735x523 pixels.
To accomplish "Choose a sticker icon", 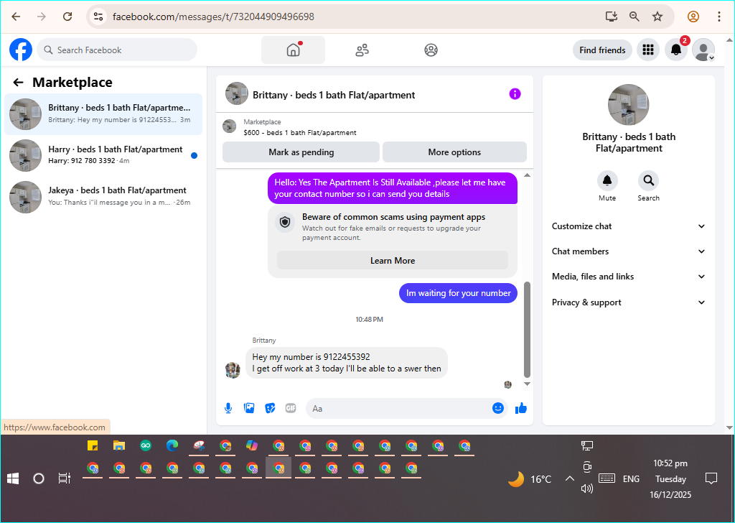I will 270,408.
